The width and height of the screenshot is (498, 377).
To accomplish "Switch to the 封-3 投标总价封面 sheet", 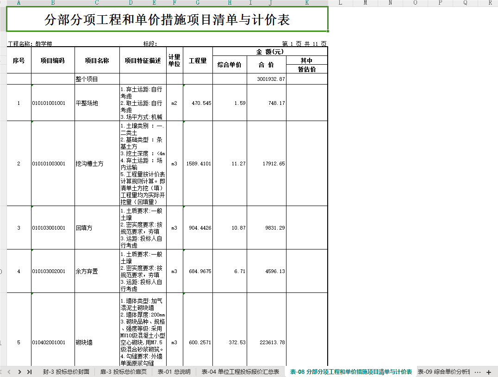I will tap(66, 372).
